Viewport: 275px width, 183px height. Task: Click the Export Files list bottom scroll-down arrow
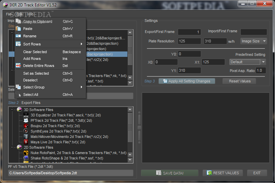(130, 160)
